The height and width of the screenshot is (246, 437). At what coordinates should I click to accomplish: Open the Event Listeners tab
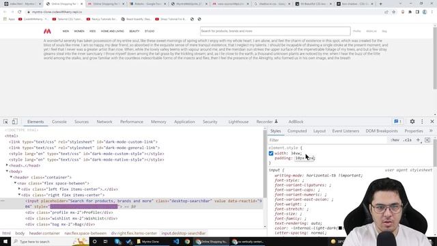pyautogui.click(x=346, y=131)
